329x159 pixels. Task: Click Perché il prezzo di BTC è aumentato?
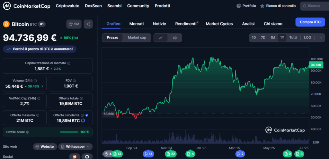[x=40, y=49]
